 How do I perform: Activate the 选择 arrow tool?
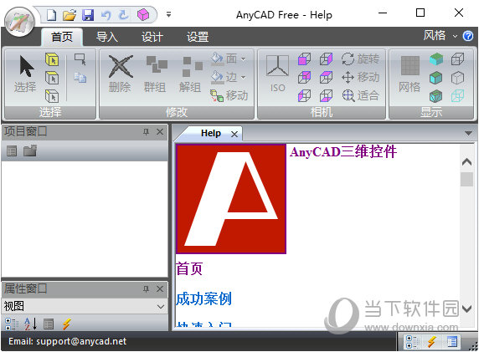pos(25,74)
